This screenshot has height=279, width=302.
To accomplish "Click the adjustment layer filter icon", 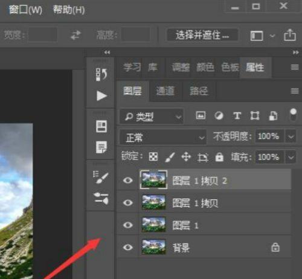I will tap(219, 116).
